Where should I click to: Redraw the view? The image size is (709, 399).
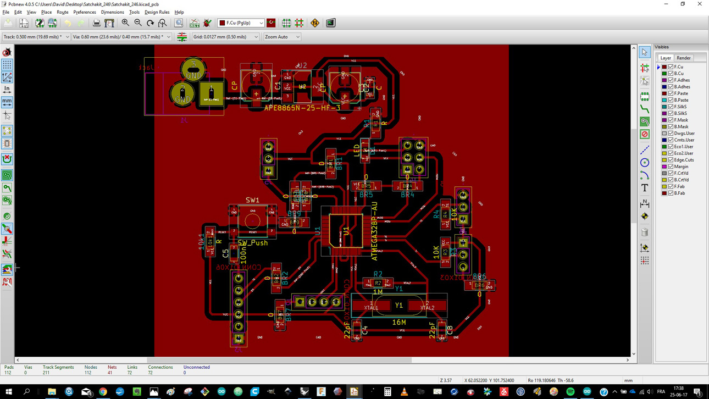coord(150,23)
